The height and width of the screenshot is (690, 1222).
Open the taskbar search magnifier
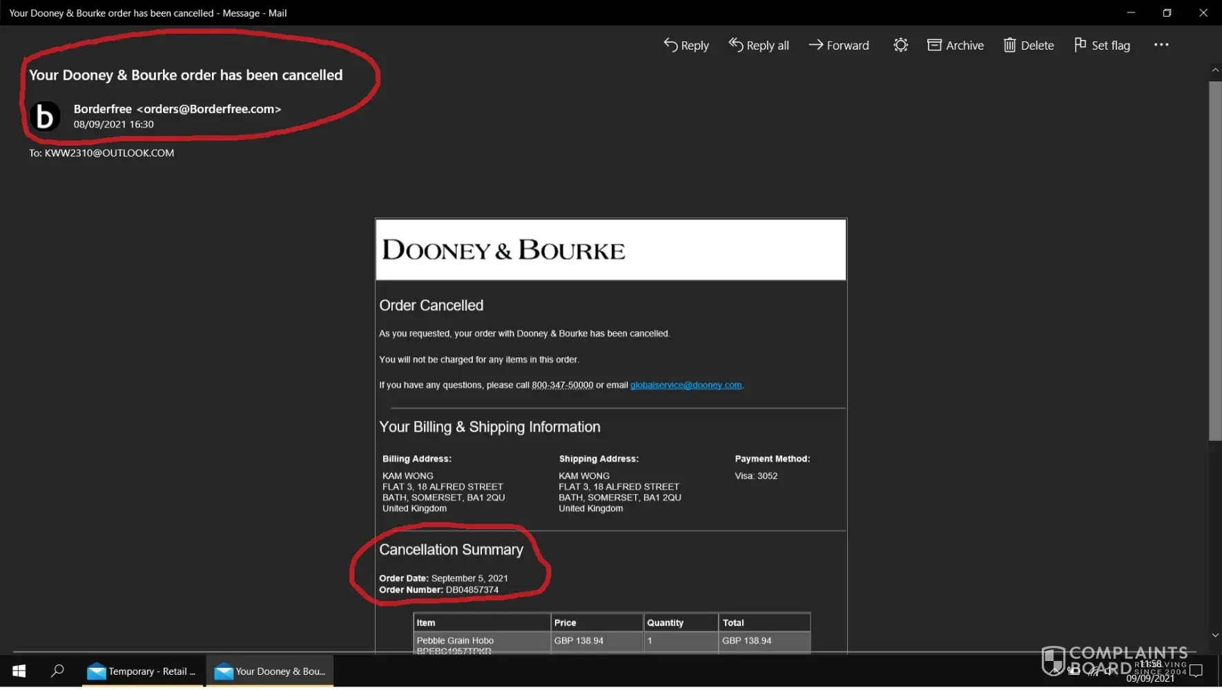(57, 671)
